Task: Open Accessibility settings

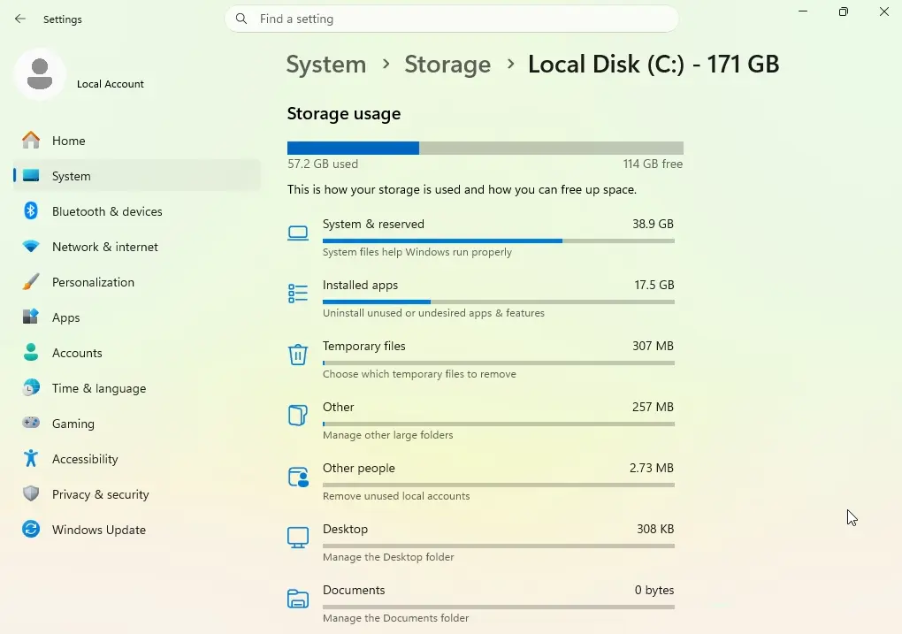Action: coord(137,459)
